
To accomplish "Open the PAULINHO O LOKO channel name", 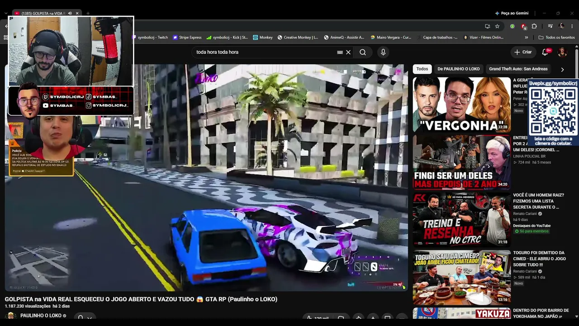I will 41,316.
